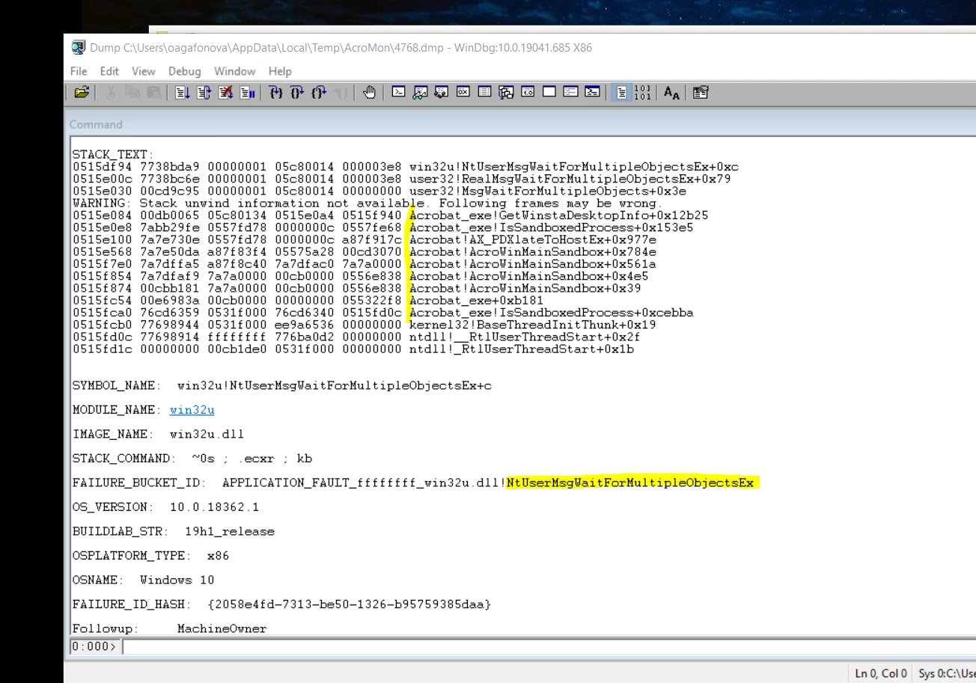Click the 0:000> prompt label
The height and width of the screenshot is (683, 976).
[x=95, y=646]
